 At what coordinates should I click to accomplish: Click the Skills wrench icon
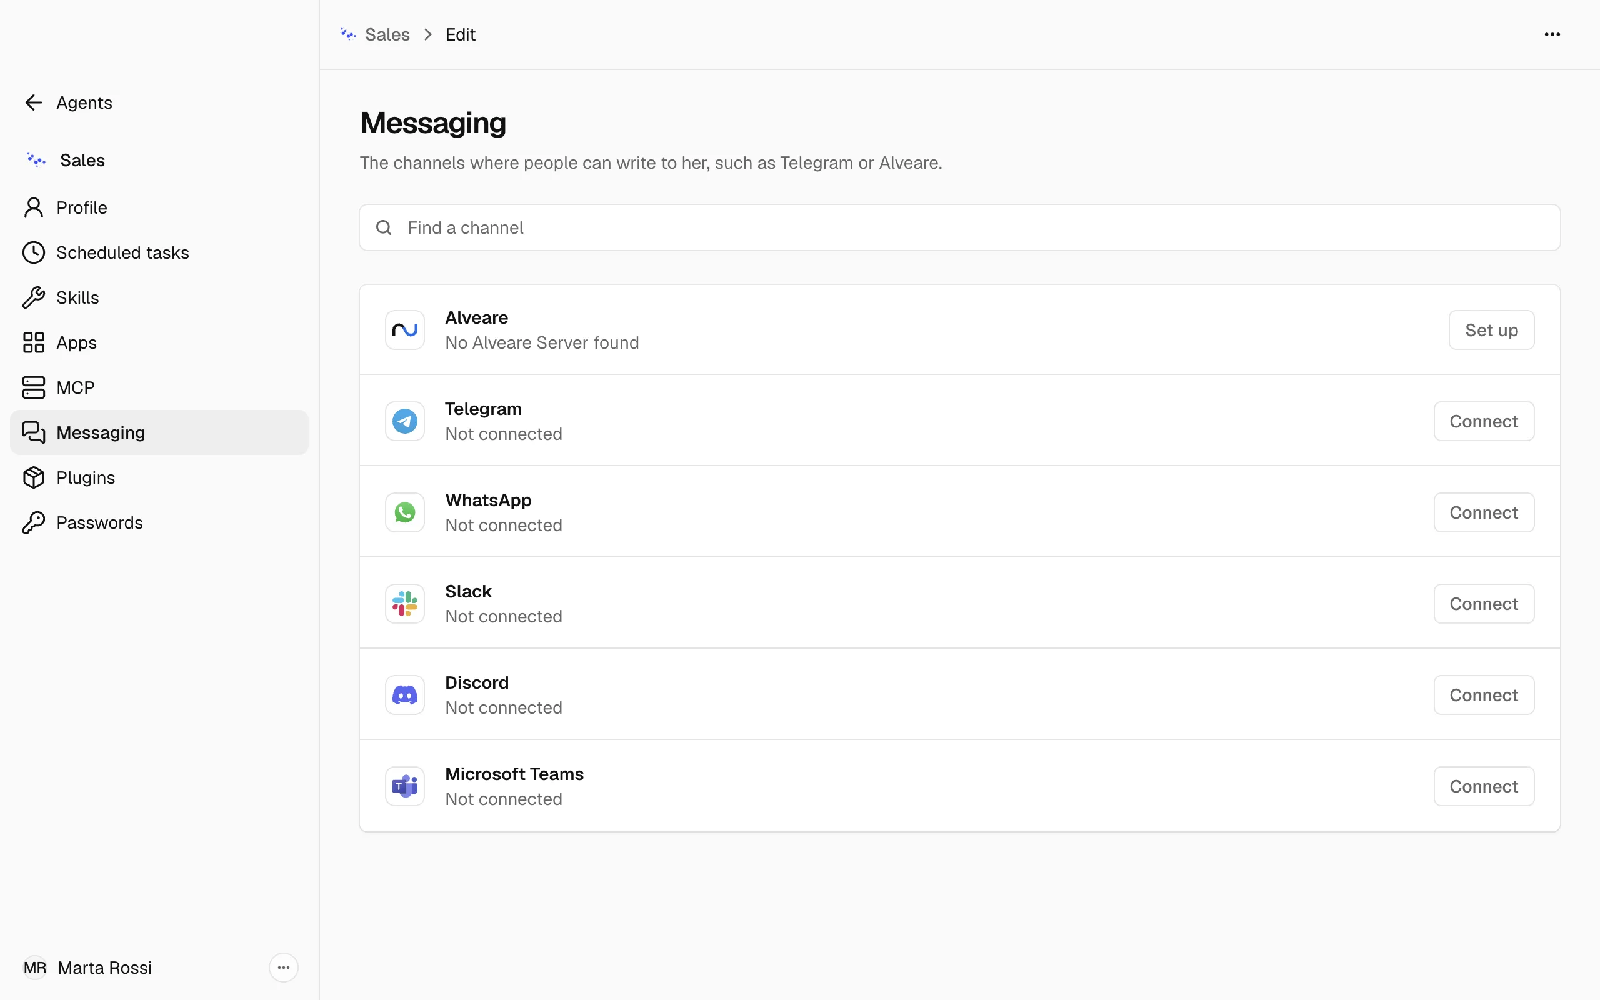[34, 297]
